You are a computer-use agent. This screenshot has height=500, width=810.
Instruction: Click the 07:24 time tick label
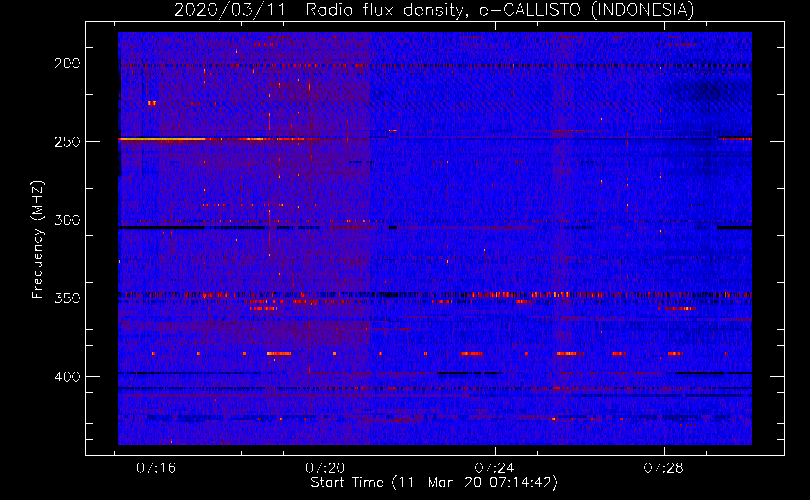(x=495, y=468)
